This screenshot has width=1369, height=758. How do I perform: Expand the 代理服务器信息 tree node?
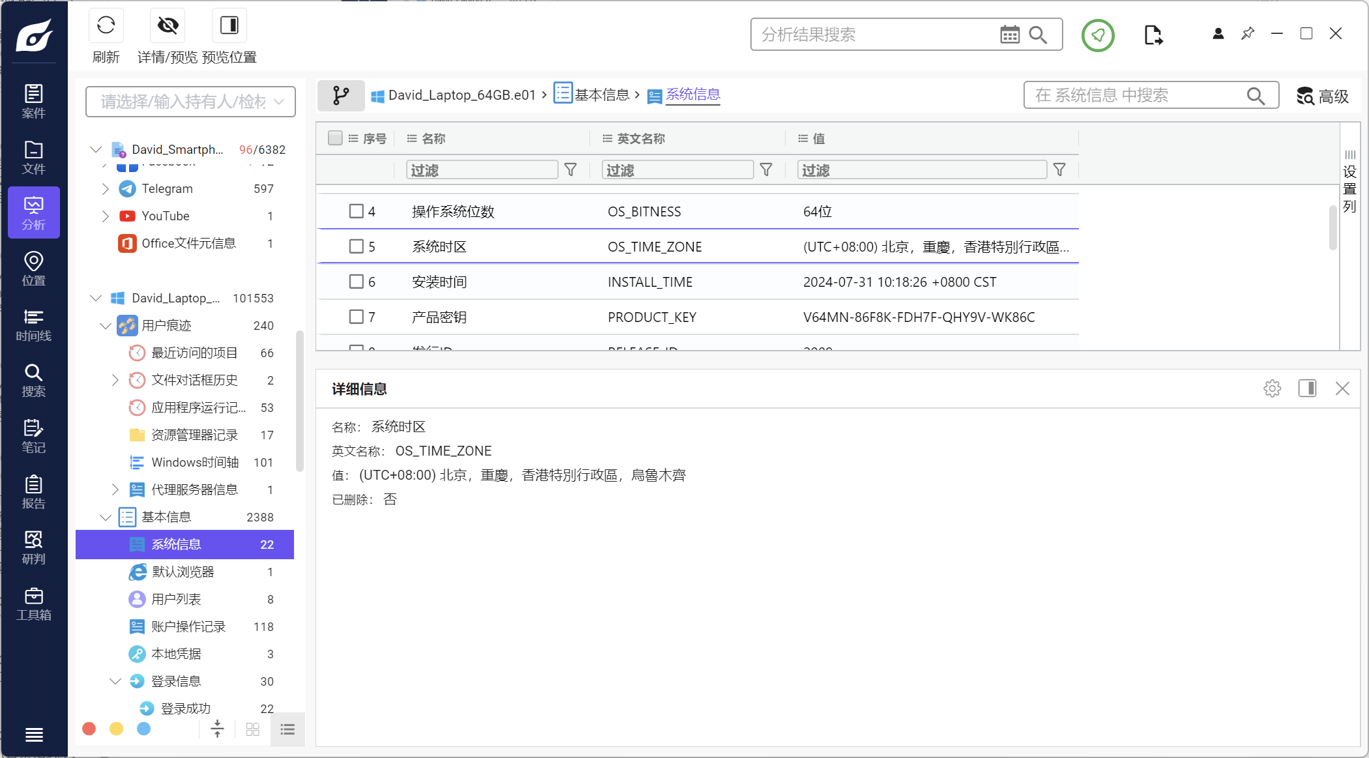point(115,489)
